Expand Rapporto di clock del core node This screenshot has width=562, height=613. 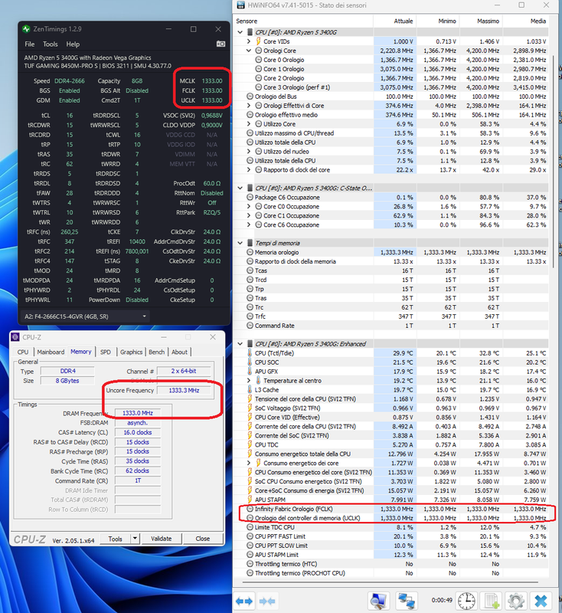249,169
